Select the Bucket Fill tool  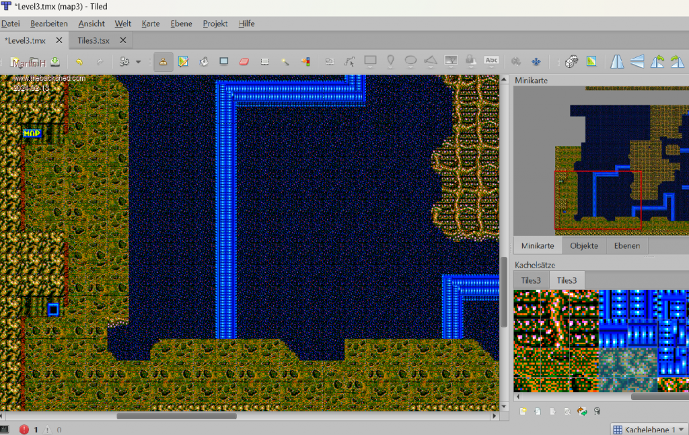click(x=203, y=62)
